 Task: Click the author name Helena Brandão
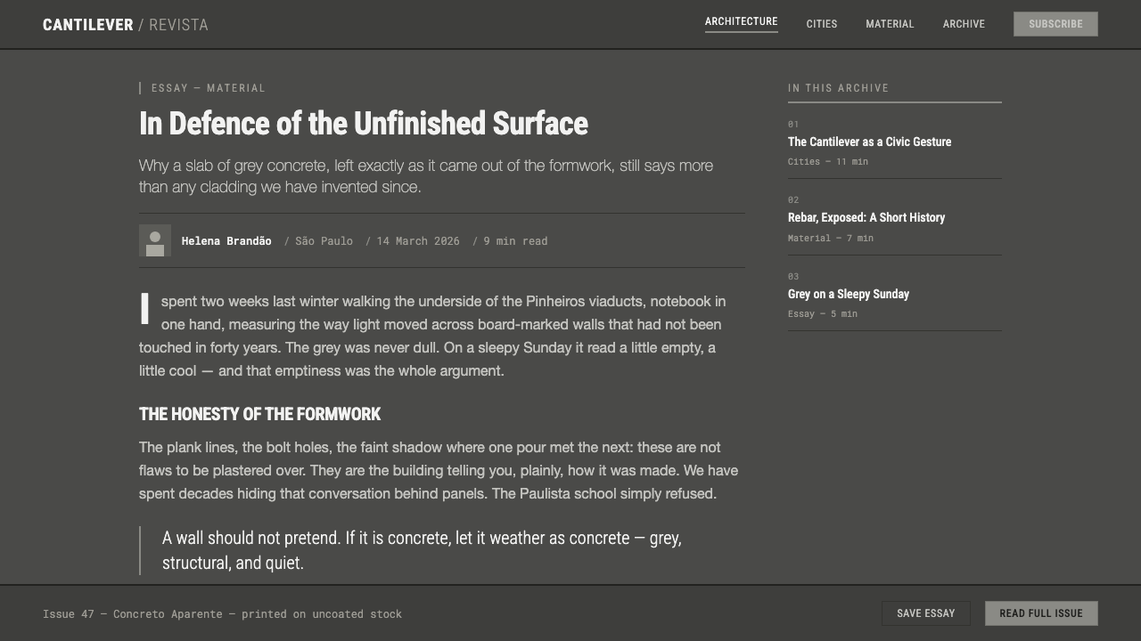[x=226, y=241]
